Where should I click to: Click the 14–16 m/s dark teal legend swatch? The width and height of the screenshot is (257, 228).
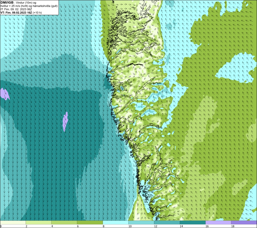coord(192,222)
